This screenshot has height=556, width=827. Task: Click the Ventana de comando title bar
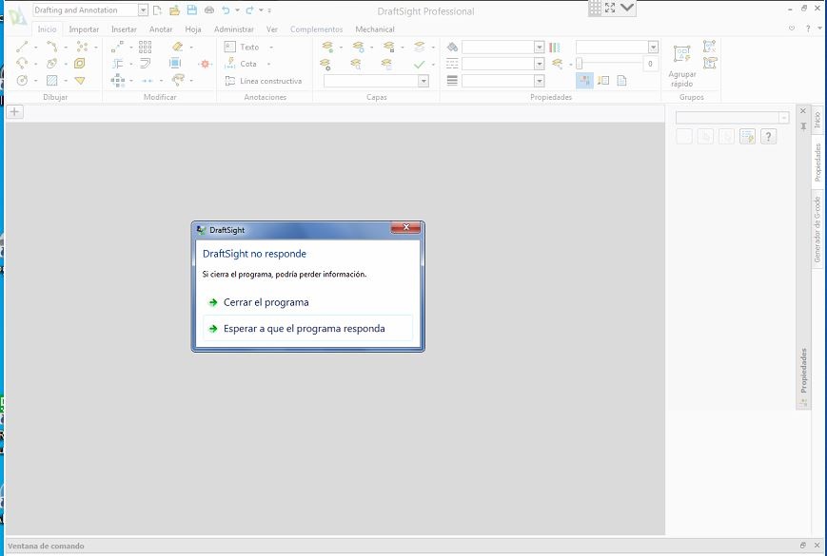pyautogui.click(x=413, y=546)
